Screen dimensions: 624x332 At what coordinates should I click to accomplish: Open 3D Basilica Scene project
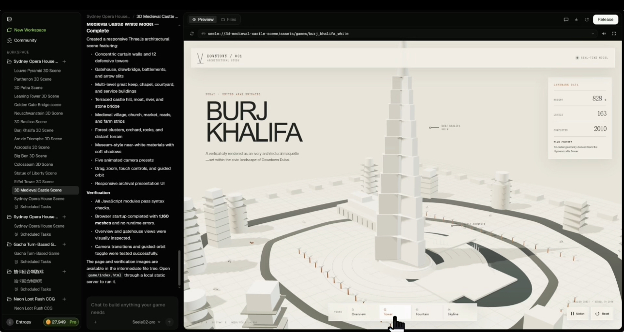(30, 122)
